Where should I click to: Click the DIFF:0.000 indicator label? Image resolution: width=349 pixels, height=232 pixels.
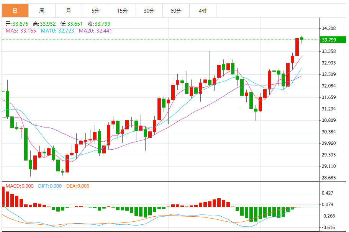tap(50, 186)
